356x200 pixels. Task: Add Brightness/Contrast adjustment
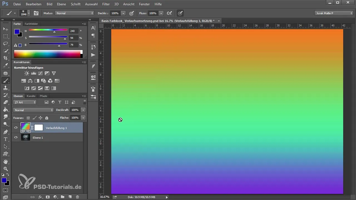point(27,73)
